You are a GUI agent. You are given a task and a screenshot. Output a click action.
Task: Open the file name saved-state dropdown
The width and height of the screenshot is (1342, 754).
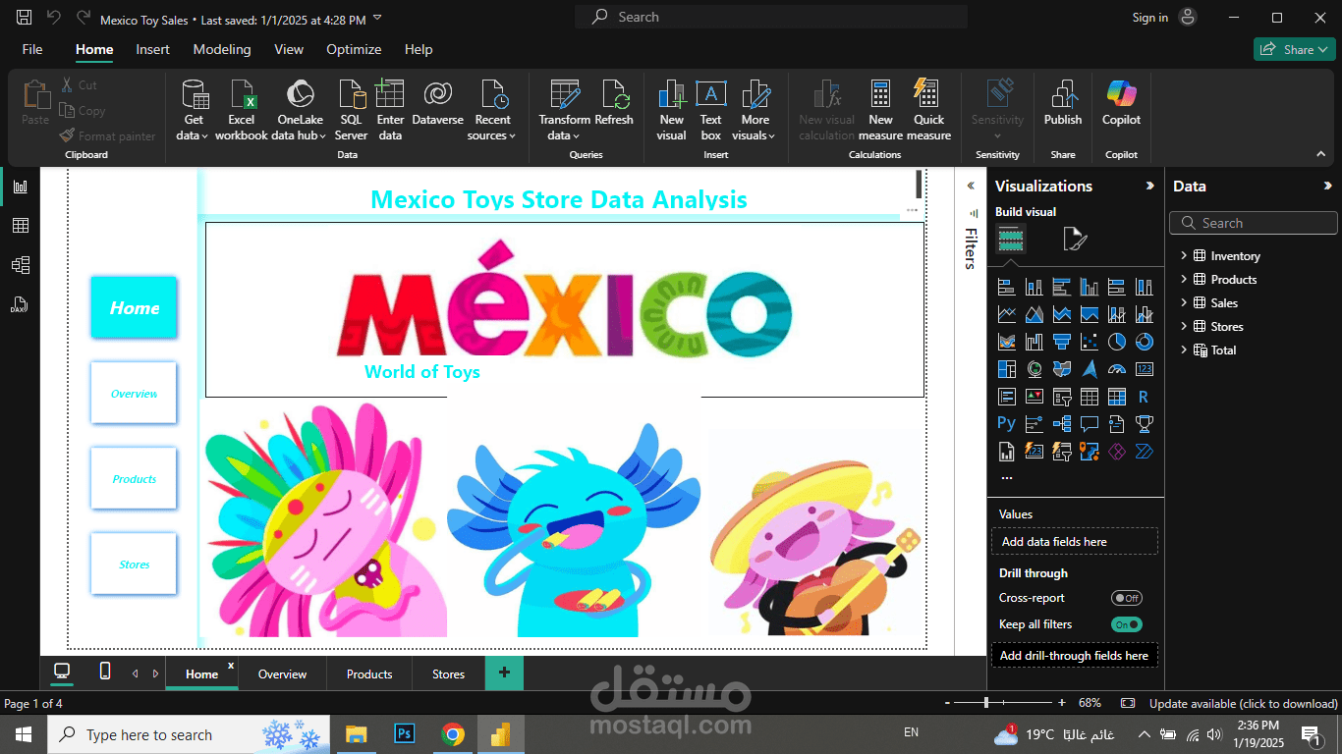[378, 19]
